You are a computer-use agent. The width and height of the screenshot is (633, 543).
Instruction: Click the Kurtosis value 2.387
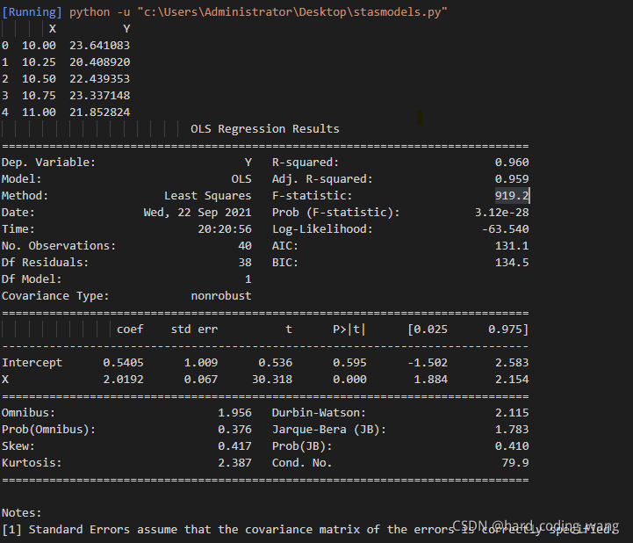(x=234, y=462)
